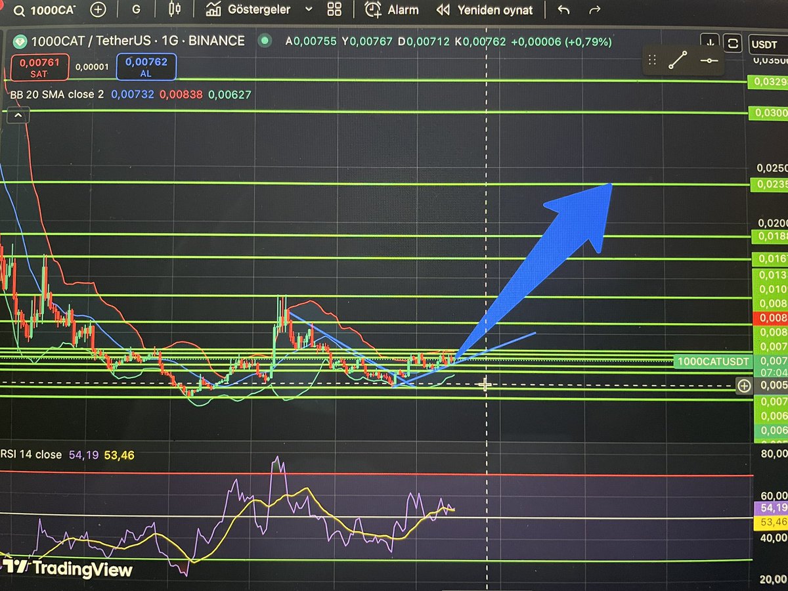Open the four-squares templates icon
788x591 pixels.
335,9
